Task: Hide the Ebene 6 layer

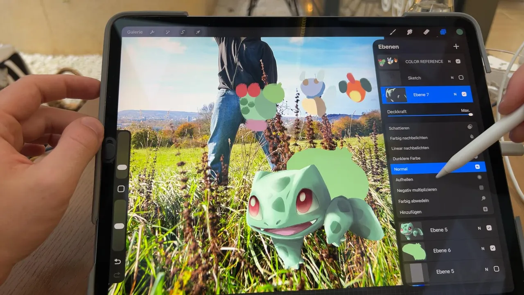Action: 492,248
